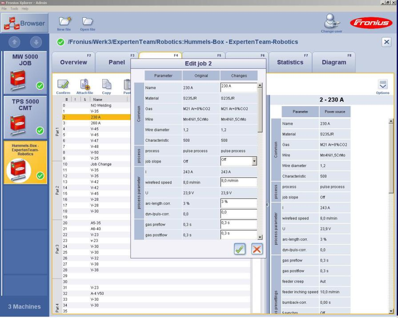This screenshot has height=318, width=398.
Task: Cancel the edit with red X button
Action: [x=257, y=249]
